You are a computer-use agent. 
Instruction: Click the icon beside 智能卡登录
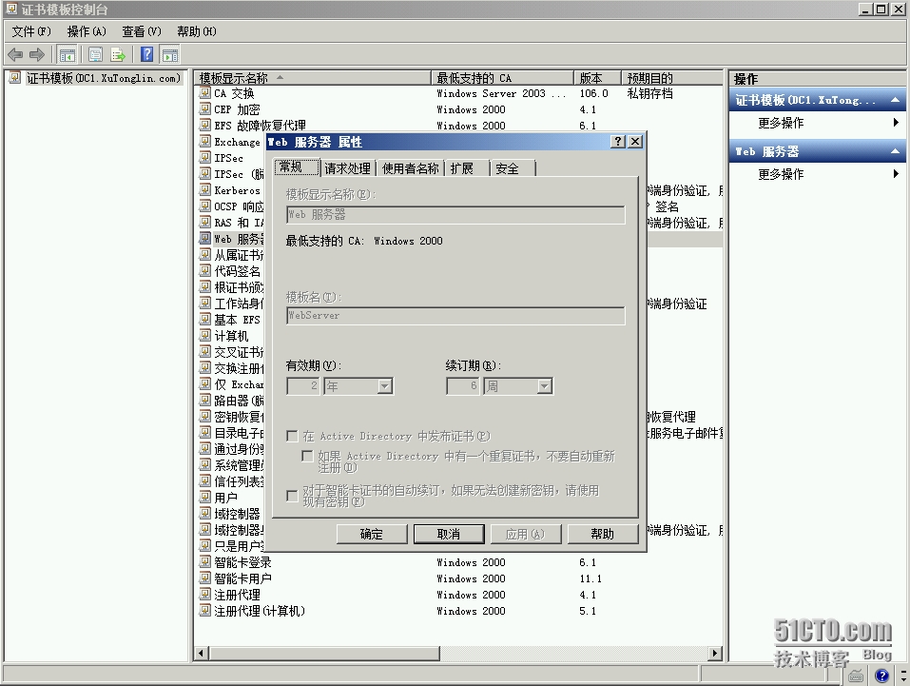[x=204, y=561]
